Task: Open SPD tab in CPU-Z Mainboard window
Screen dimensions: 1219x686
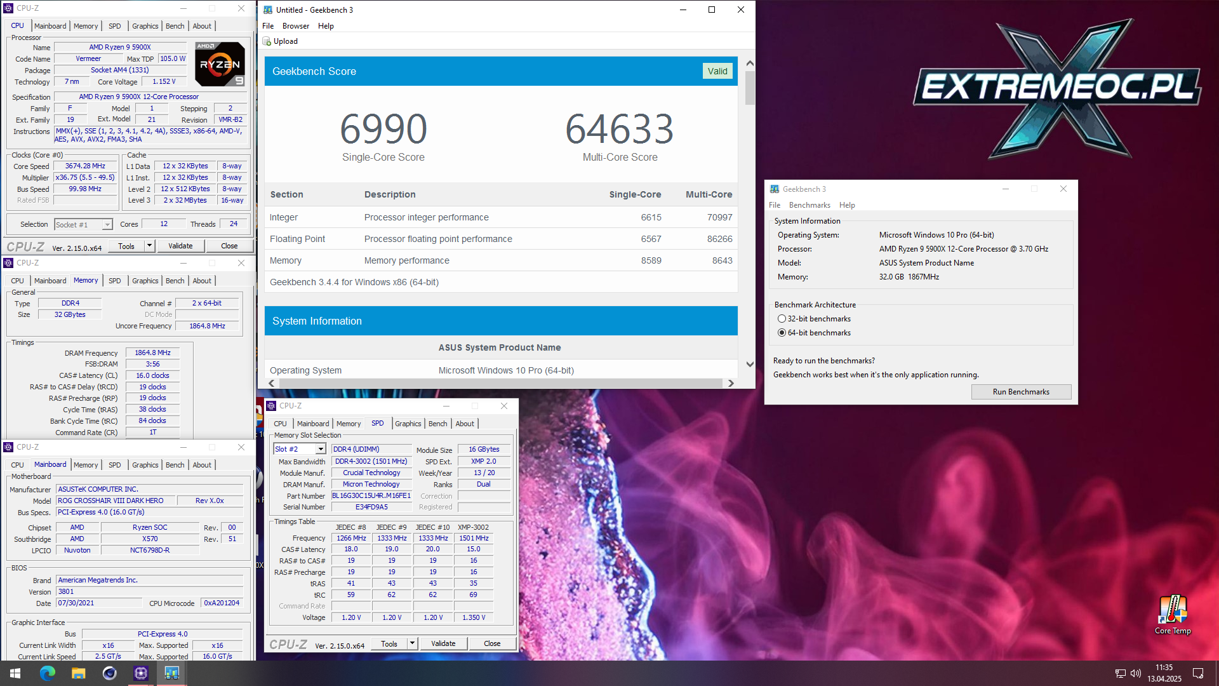Action: 114,465
